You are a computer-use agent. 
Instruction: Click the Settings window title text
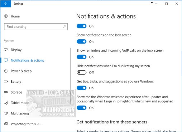18,4
